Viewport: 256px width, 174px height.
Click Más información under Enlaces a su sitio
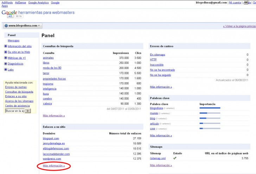point(54,165)
